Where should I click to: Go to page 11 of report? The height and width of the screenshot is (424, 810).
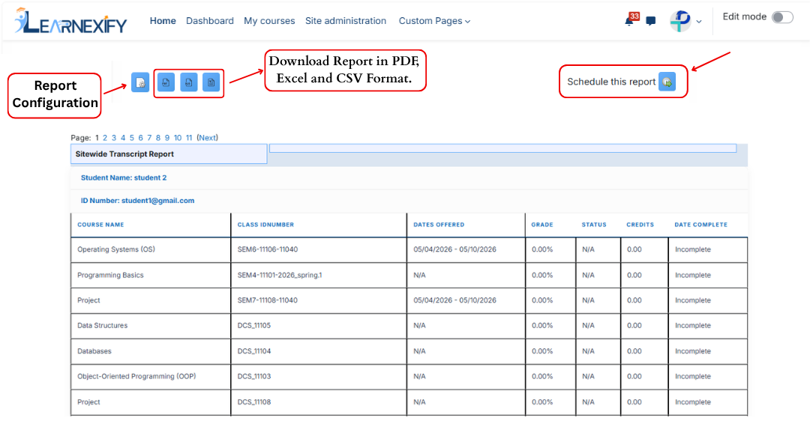[189, 138]
